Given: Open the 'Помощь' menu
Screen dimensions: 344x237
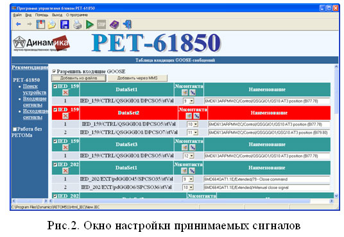Looking at the screenshot, I should coord(42,15).
